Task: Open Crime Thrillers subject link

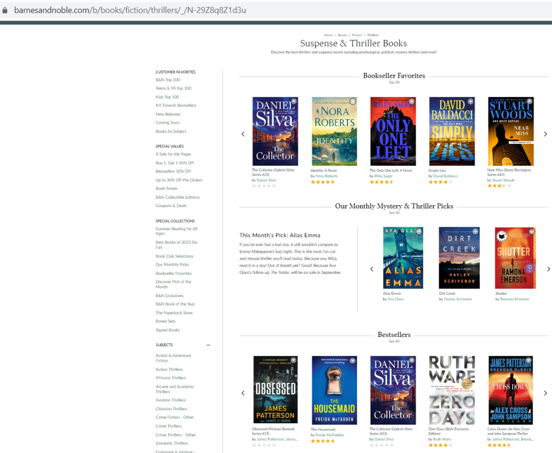Action: pyautogui.click(x=168, y=426)
